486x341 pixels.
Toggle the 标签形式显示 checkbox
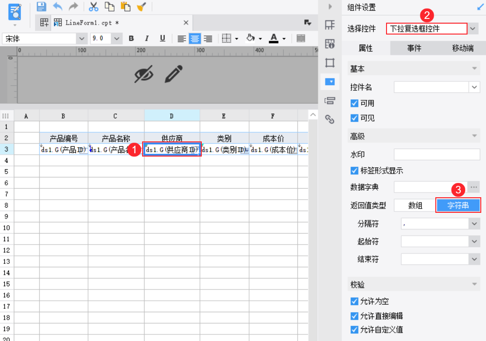[354, 170]
